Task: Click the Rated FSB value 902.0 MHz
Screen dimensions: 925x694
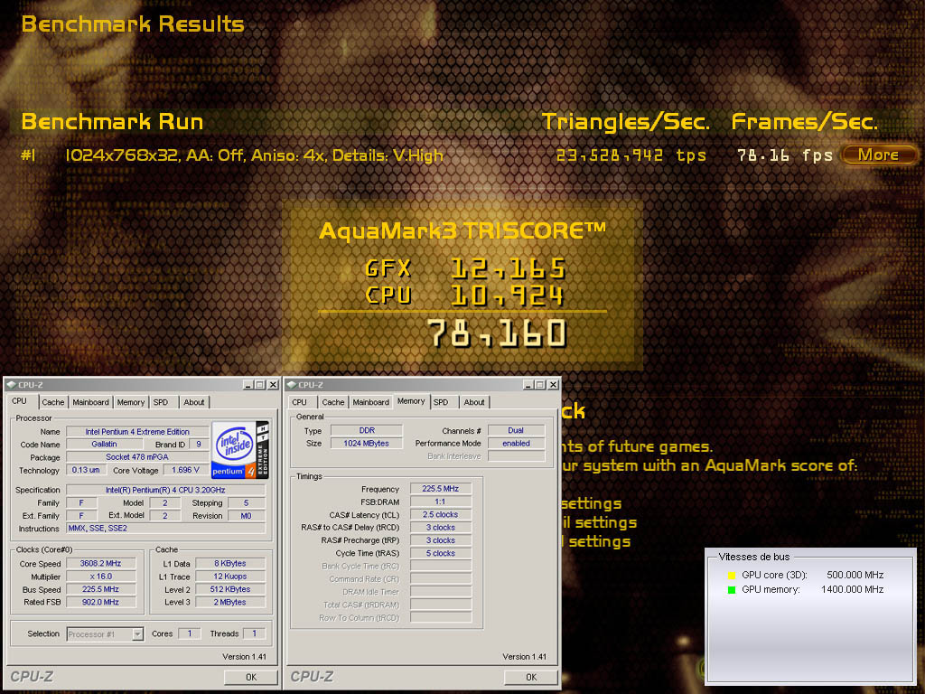Action: [x=101, y=603]
